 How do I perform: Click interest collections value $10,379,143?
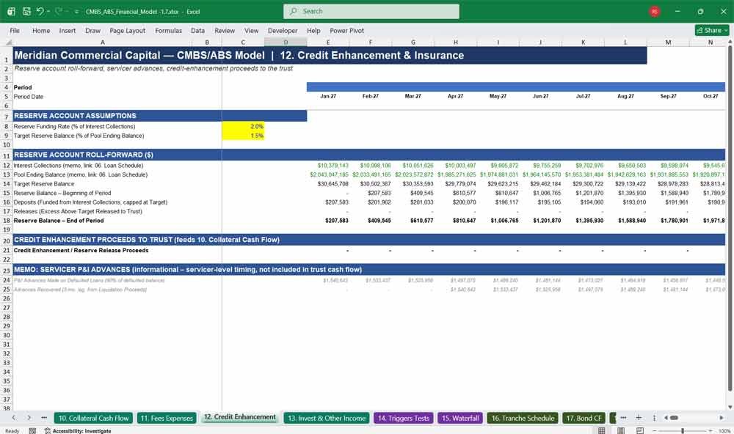tap(333, 166)
